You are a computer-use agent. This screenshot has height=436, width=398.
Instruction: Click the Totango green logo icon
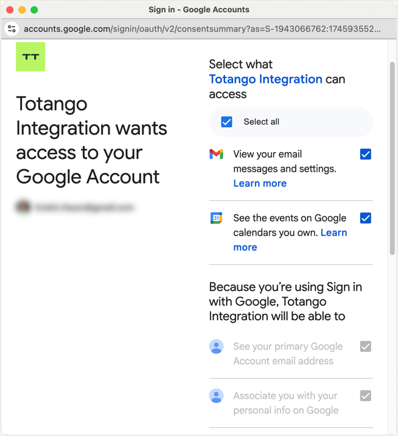point(30,57)
